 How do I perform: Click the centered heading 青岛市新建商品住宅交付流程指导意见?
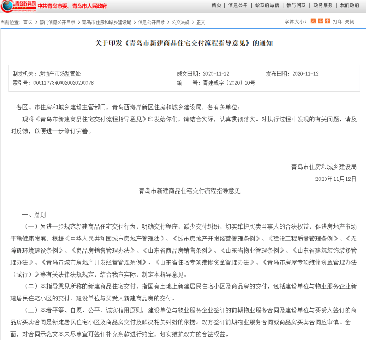(x=189, y=191)
